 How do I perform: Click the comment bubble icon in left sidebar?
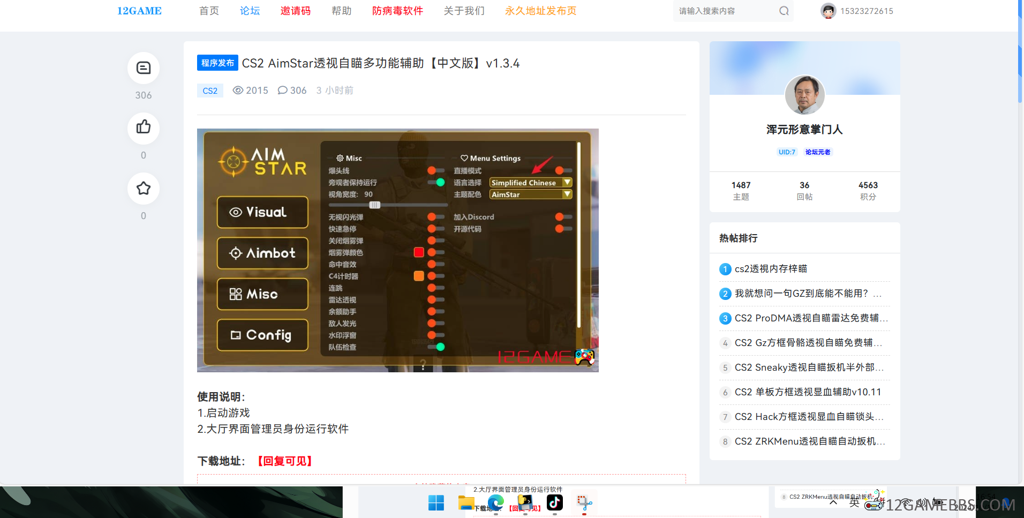coord(143,68)
